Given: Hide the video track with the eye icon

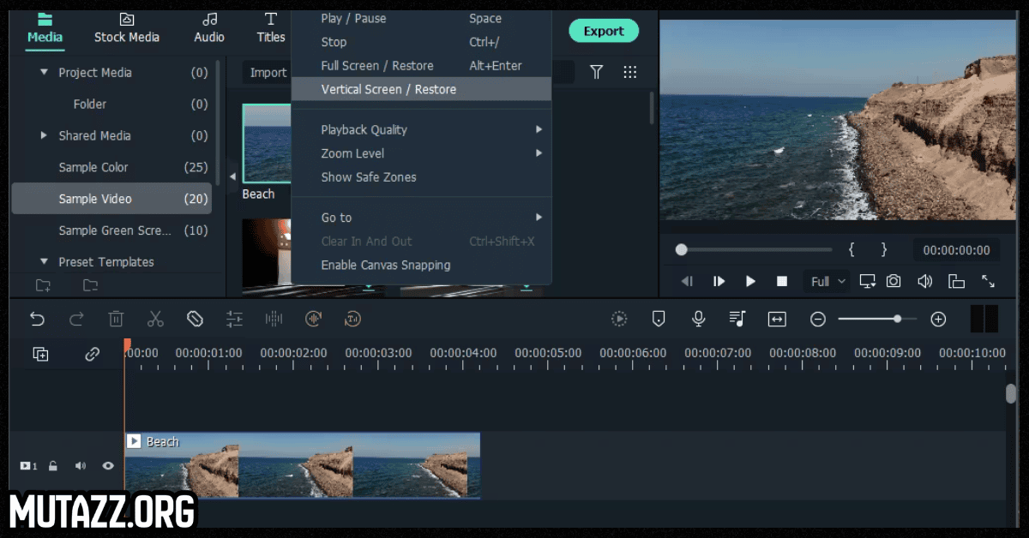Looking at the screenshot, I should pos(108,466).
